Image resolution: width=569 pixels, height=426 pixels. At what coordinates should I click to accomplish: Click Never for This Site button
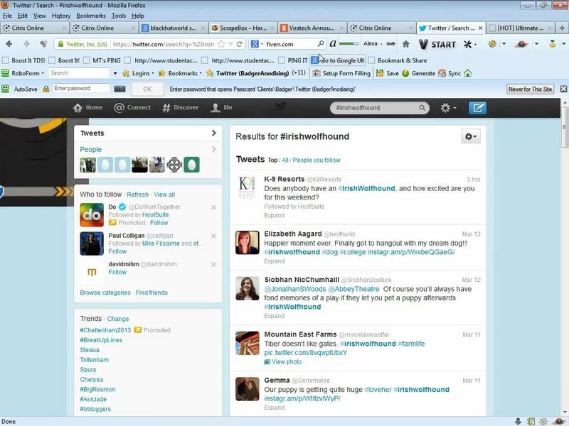coord(530,89)
